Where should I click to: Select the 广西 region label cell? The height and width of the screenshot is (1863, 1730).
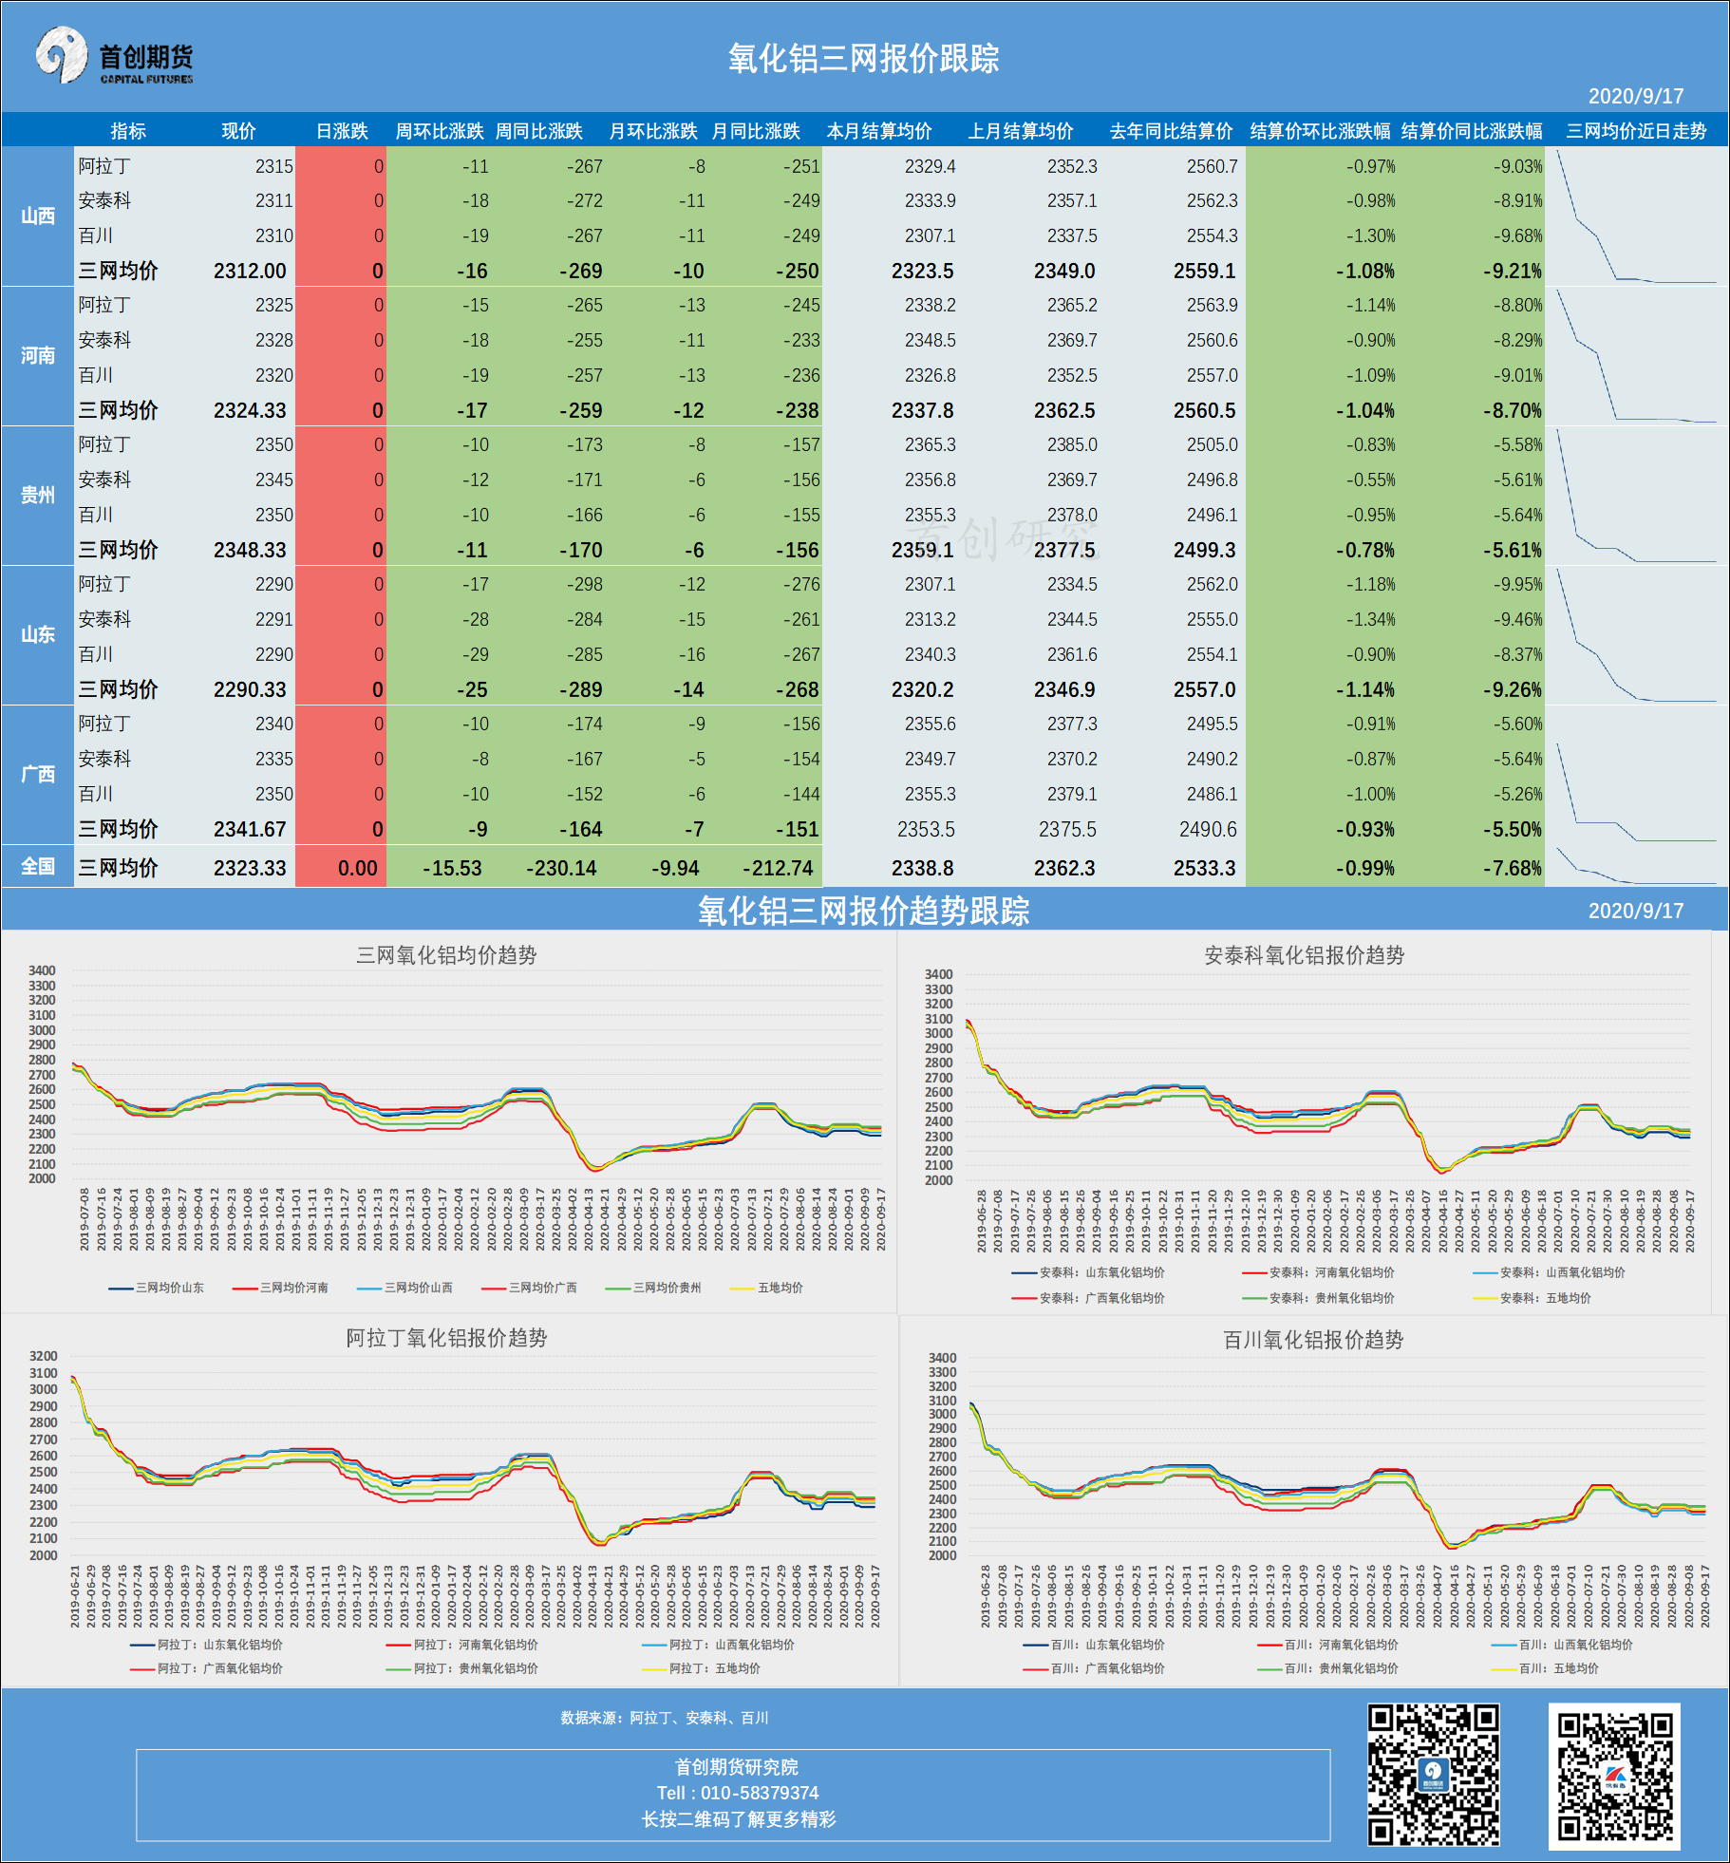click(x=38, y=775)
